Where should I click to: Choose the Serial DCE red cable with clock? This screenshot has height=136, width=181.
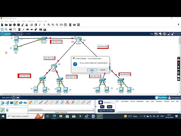(68, 102)
